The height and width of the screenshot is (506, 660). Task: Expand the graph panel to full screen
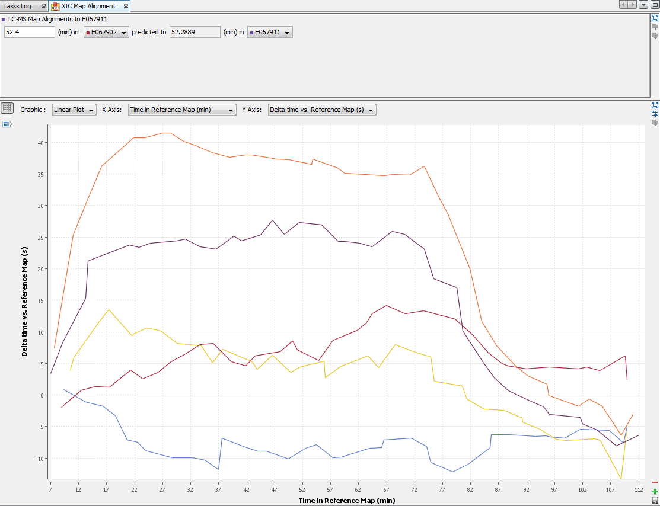(x=655, y=105)
